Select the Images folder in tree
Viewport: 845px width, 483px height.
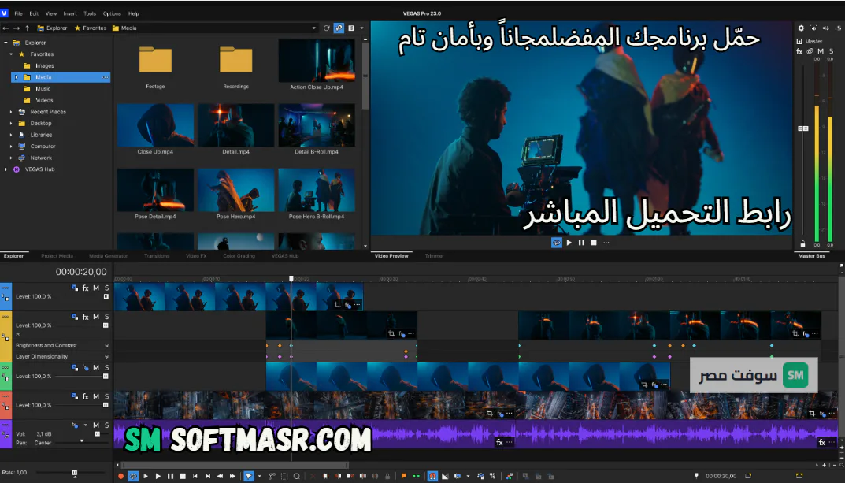45,65
